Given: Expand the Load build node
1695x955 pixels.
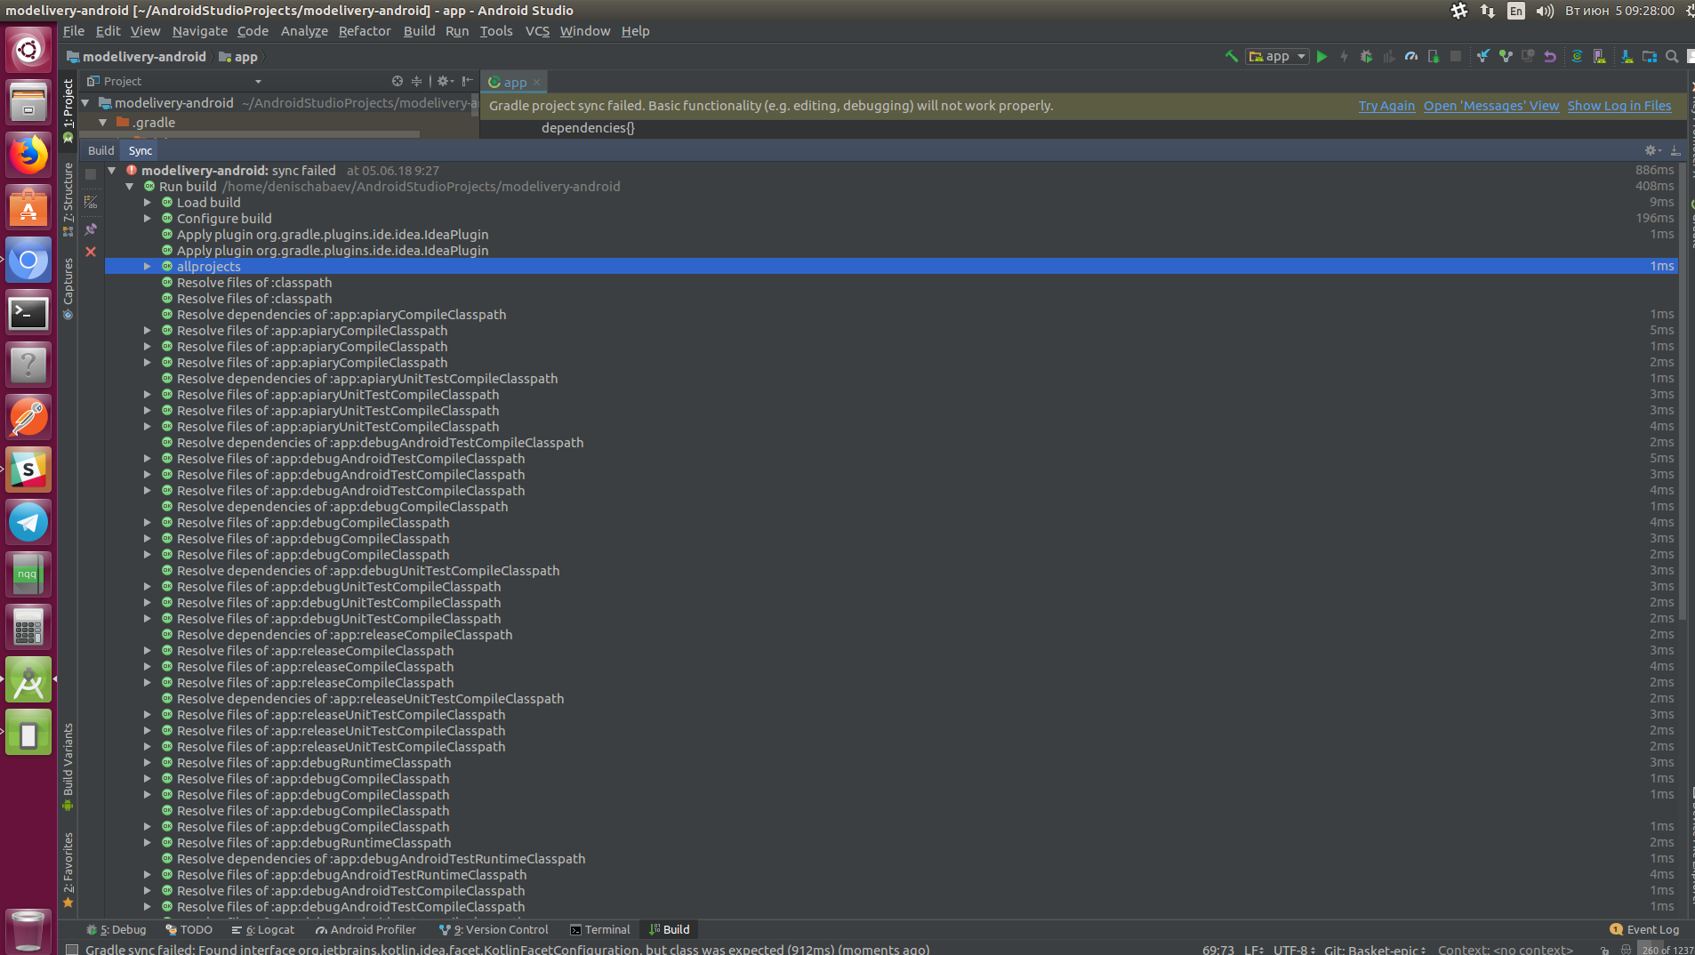Looking at the screenshot, I should (148, 203).
